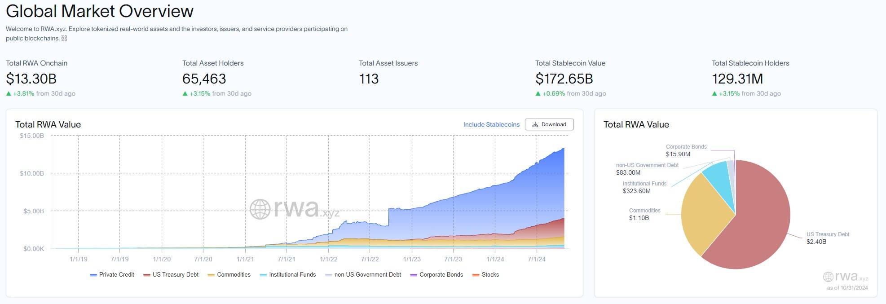Image resolution: width=886 pixels, height=304 pixels.
Task: Click the rwa.xyz globe watermark in area chart
Action: (260, 209)
